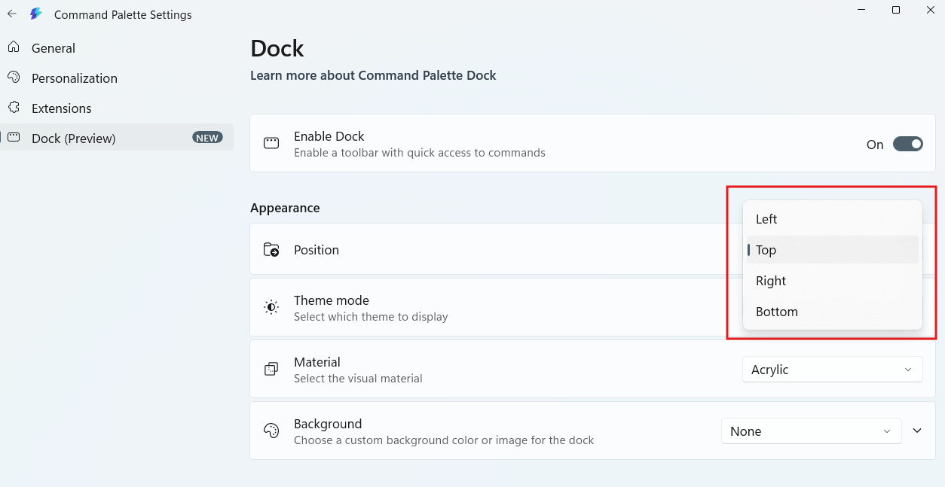The height and width of the screenshot is (487, 945).
Task: Click the Command Palette lightning bolt icon
Action: click(x=35, y=14)
